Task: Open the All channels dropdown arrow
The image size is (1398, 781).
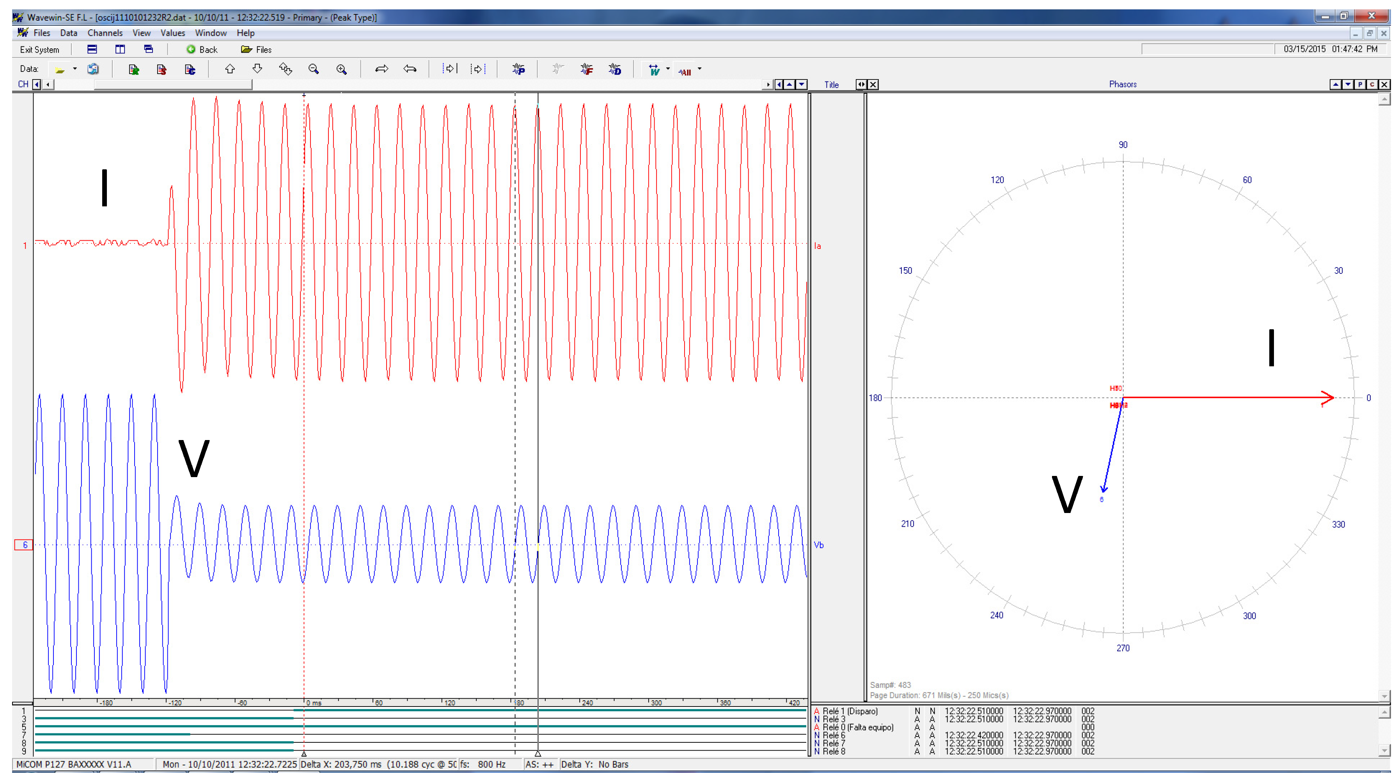Action: click(699, 69)
